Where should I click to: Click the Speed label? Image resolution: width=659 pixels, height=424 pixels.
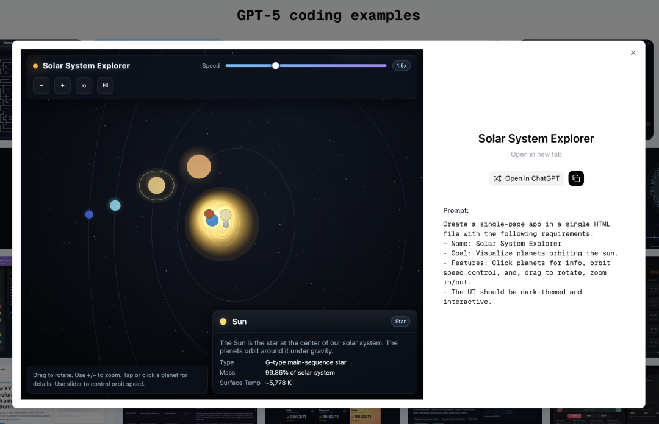point(211,66)
